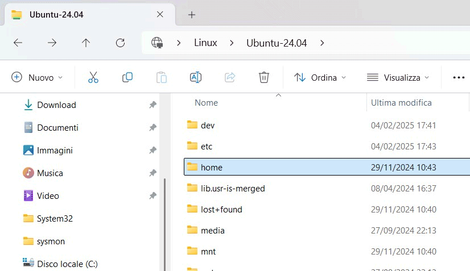
Task: Click the date 04/02/2025 17:41
Action: tap(403, 125)
